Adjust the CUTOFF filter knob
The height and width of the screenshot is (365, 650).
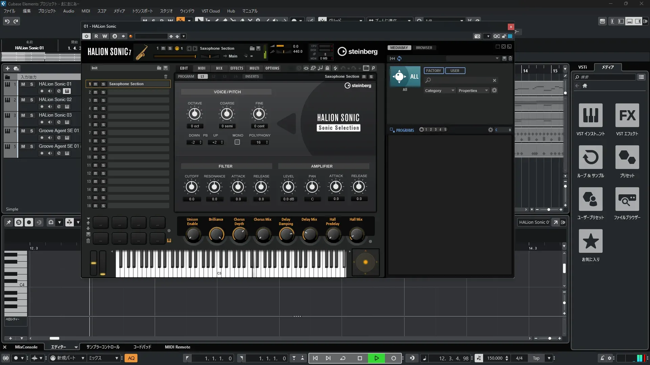192,187
